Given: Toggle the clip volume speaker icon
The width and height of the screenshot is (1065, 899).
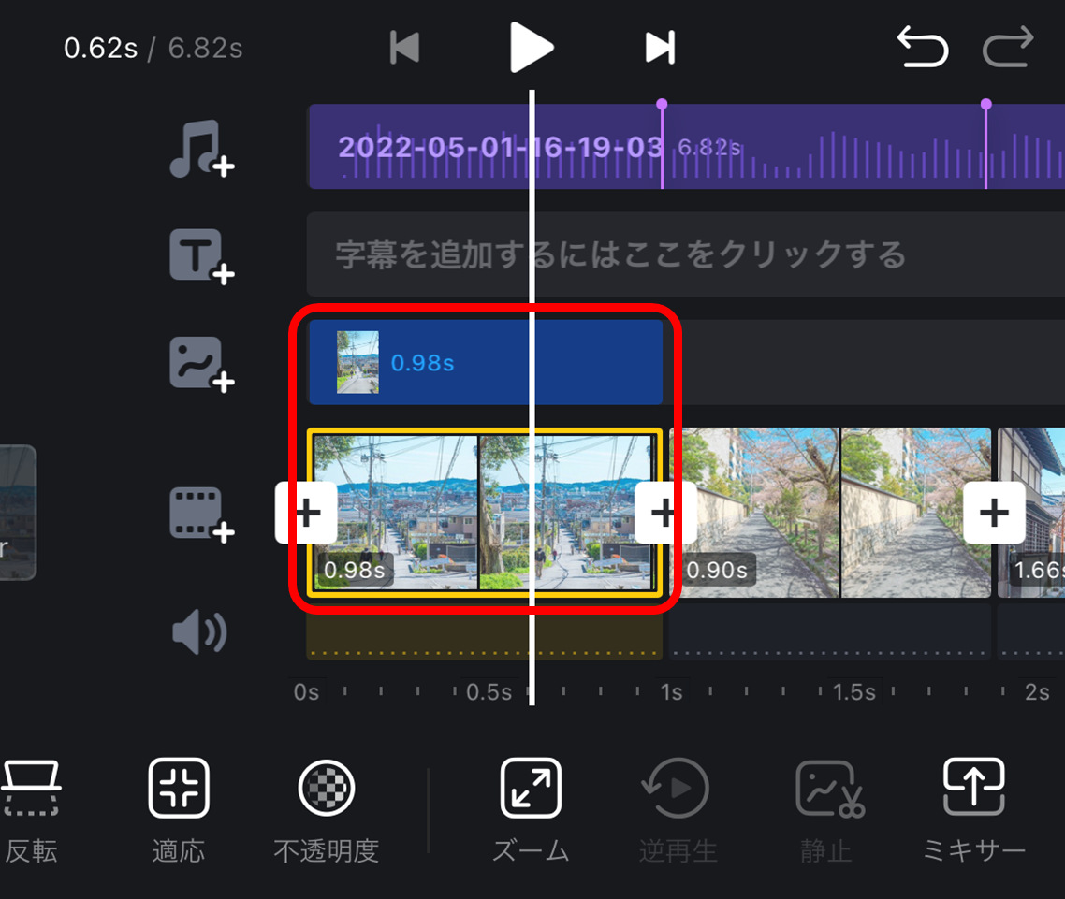Looking at the screenshot, I should [199, 631].
